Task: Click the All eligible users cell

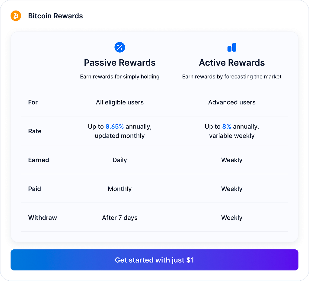Action: point(119,102)
